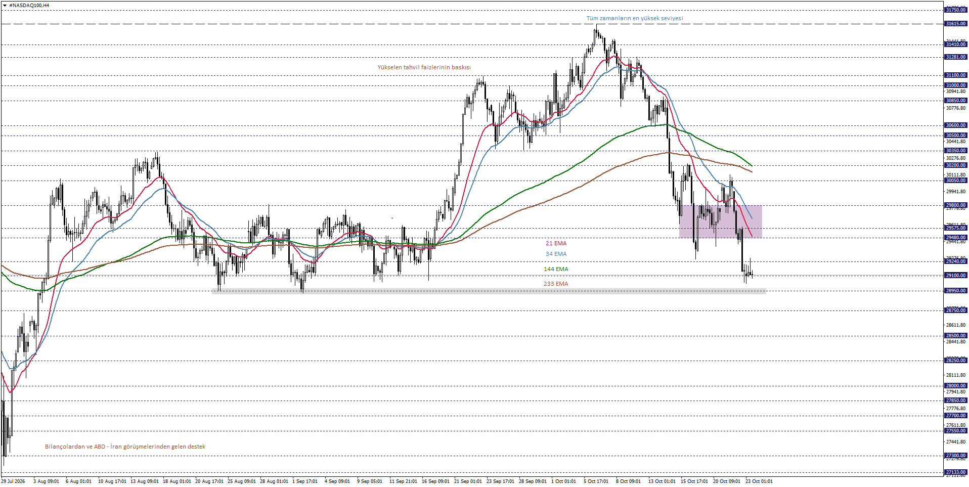Select the '23 Oct 01:01' time axis label
The width and height of the screenshot is (969, 487).
pyautogui.click(x=759, y=481)
